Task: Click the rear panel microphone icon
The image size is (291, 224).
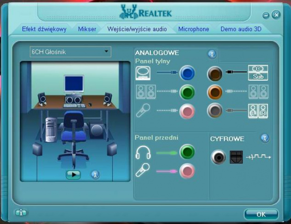Action: click(x=143, y=111)
